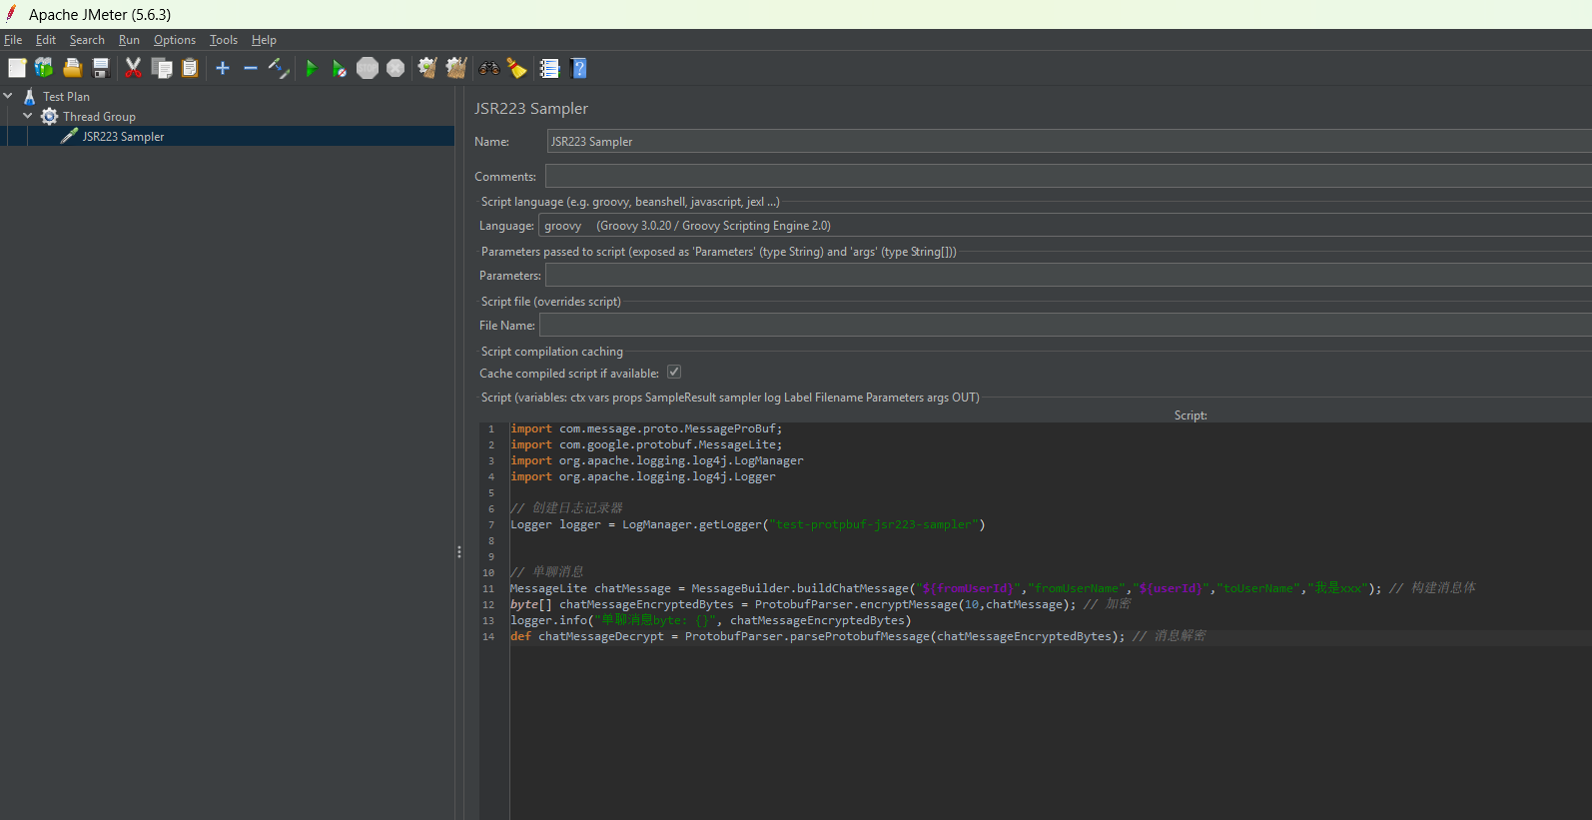Save the test plan with disk icon
Image resolution: width=1592 pixels, height=820 pixels.
tap(100, 68)
